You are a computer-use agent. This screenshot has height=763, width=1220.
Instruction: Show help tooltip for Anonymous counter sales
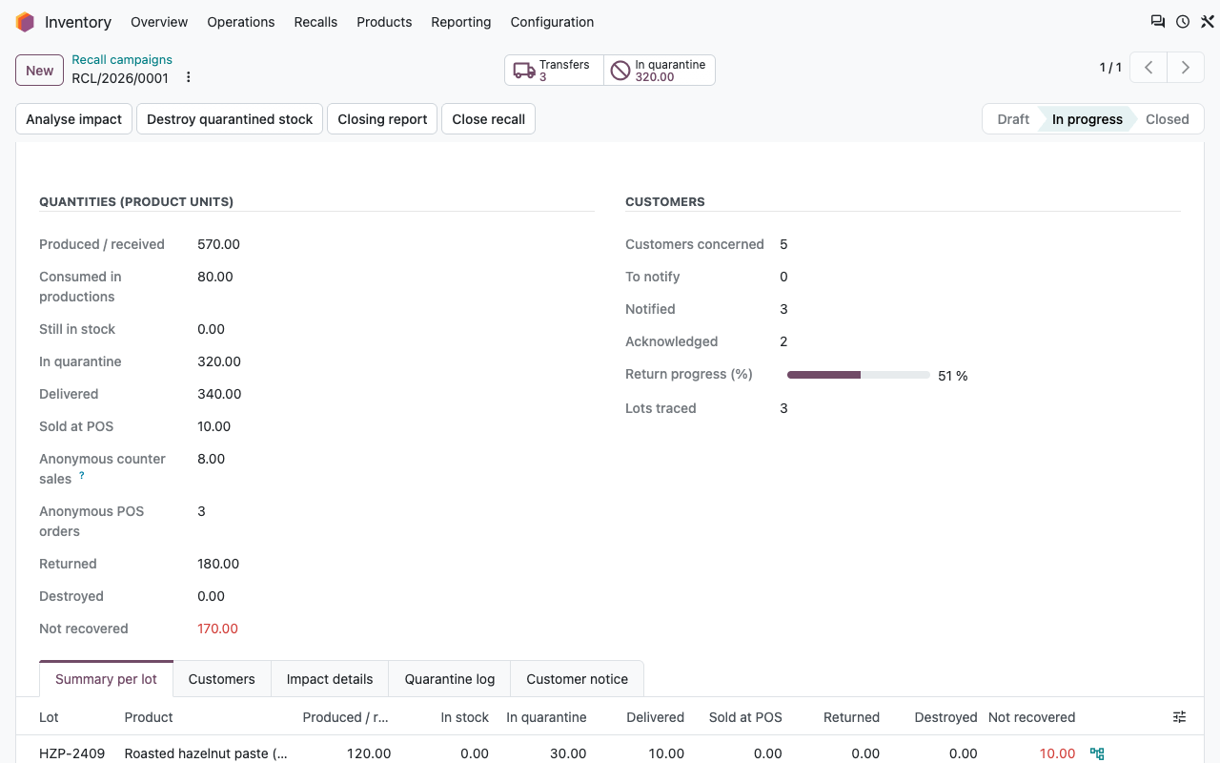(x=82, y=475)
